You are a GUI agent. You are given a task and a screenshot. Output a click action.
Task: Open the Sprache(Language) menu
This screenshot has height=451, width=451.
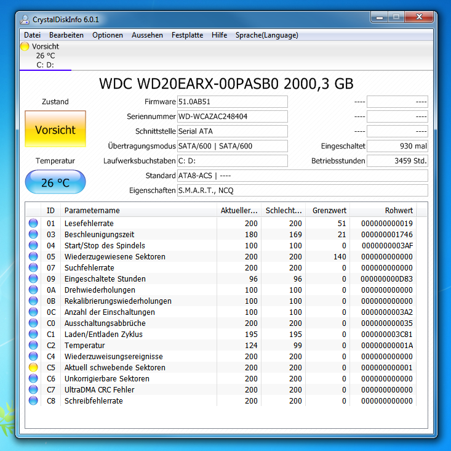(266, 35)
